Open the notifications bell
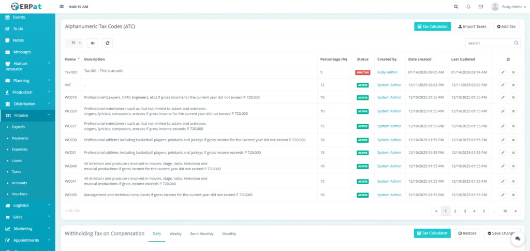 (468, 7)
